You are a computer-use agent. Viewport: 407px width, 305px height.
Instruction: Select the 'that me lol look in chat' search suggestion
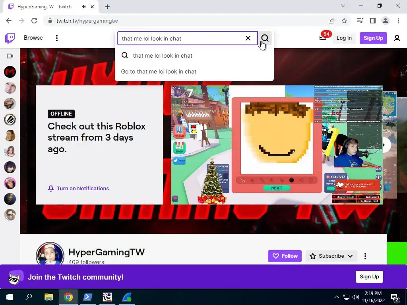click(194, 56)
